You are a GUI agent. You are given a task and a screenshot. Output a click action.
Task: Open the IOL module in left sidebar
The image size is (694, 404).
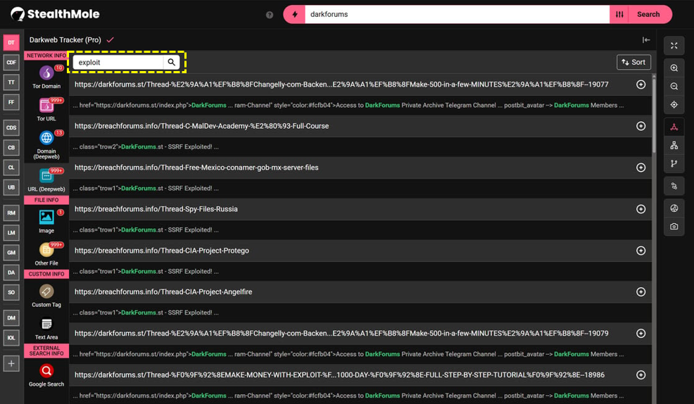tap(11, 338)
